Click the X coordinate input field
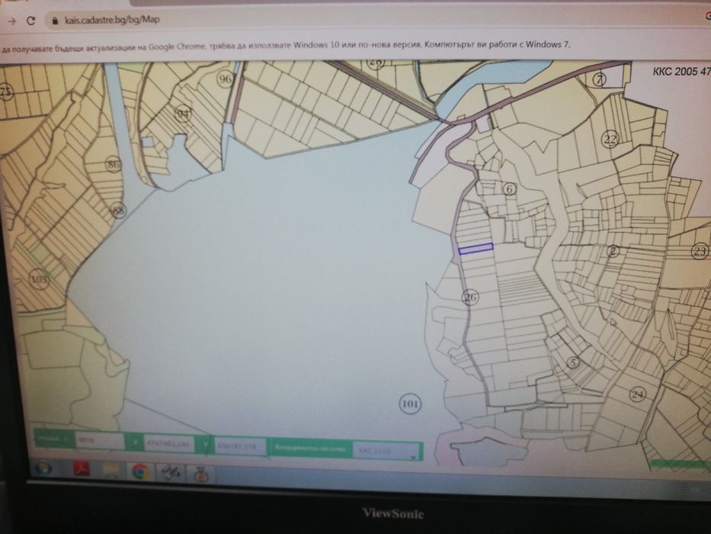 click(168, 443)
